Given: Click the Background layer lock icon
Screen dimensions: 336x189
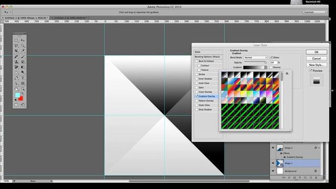Looking at the screenshot, I should (316, 171).
